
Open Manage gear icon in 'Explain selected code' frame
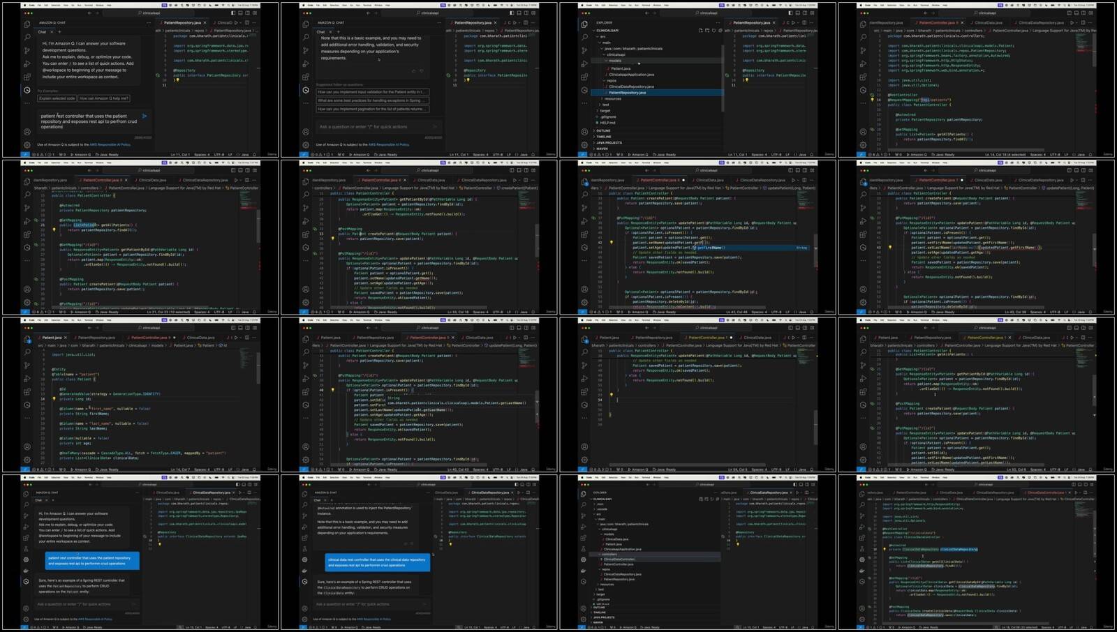(x=27, y=144)
